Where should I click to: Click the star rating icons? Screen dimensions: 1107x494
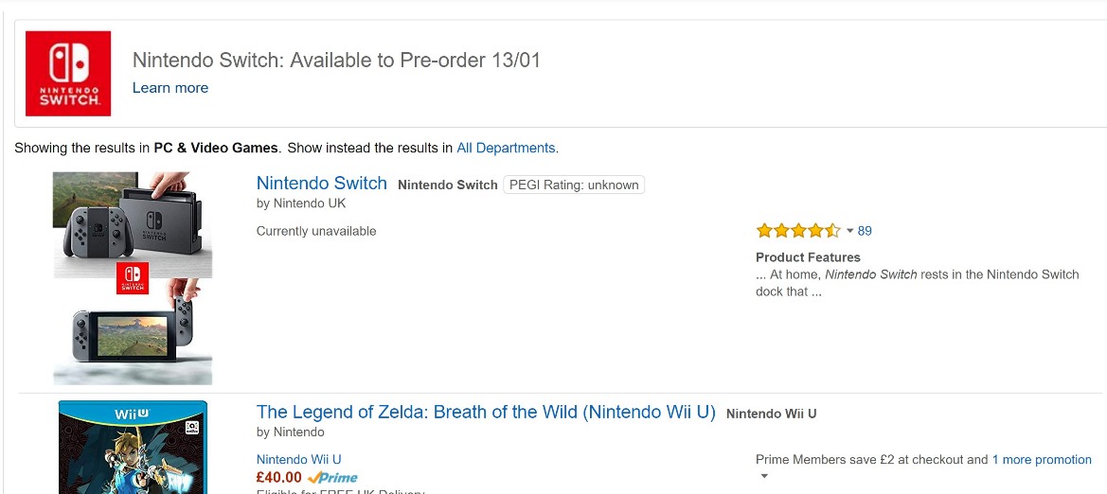point(797,231)
